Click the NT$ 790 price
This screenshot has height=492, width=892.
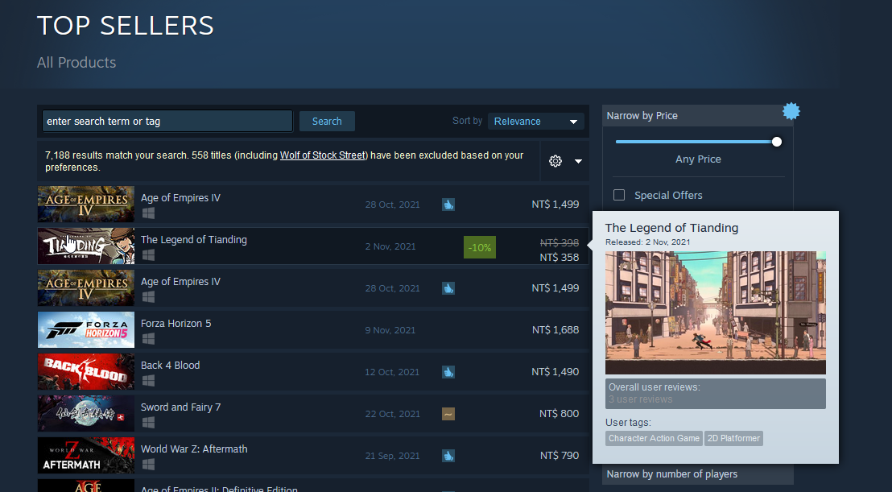560,455
